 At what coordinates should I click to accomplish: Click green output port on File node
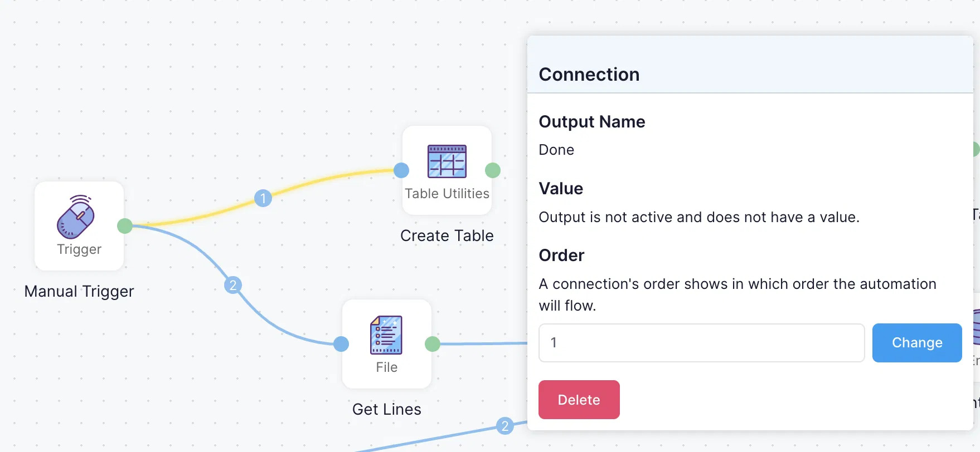tap(432, 344)
